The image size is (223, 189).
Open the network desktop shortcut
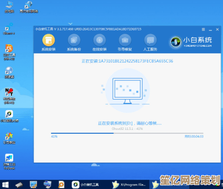[x=29, y=7]
